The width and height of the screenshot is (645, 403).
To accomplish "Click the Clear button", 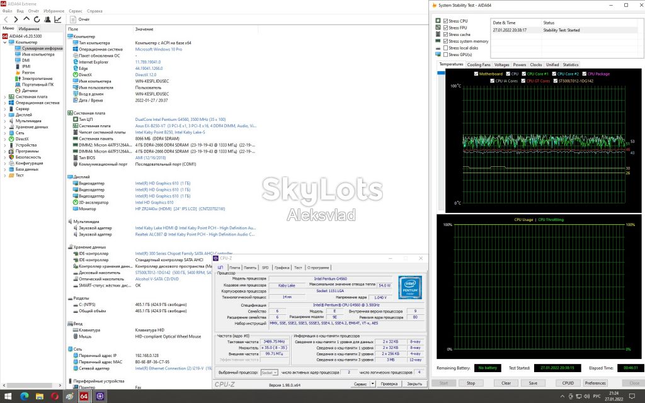I will click(506, 383).
